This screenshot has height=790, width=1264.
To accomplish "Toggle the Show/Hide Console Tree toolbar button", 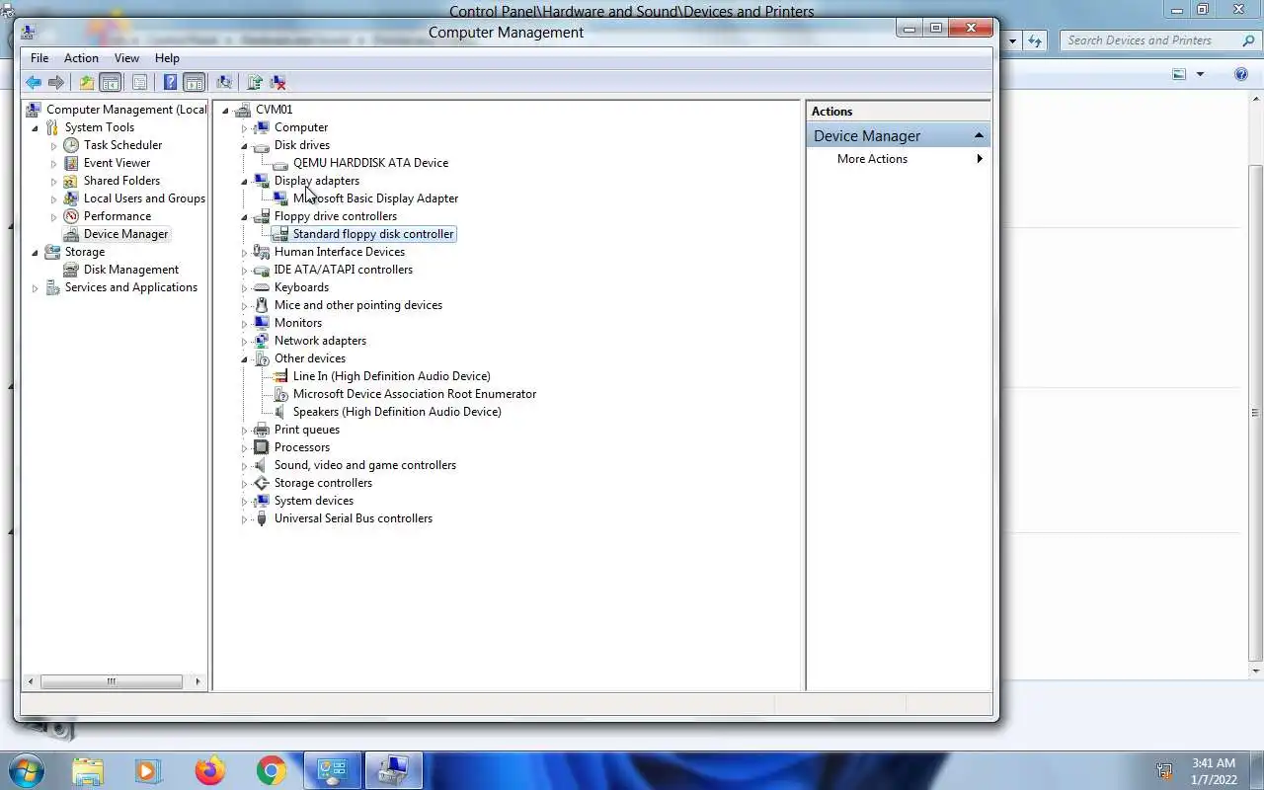I will tap(111, 83).
